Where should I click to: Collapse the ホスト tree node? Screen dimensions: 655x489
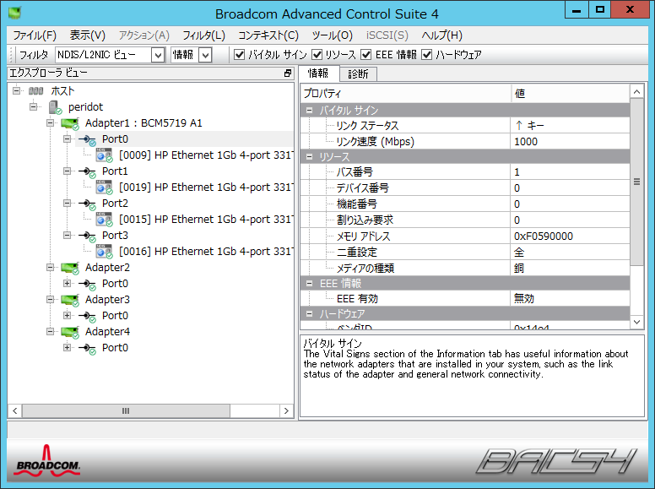[16, 90]
